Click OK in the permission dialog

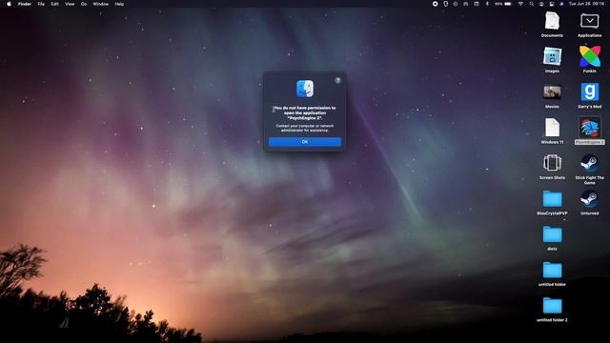(305, 142)
